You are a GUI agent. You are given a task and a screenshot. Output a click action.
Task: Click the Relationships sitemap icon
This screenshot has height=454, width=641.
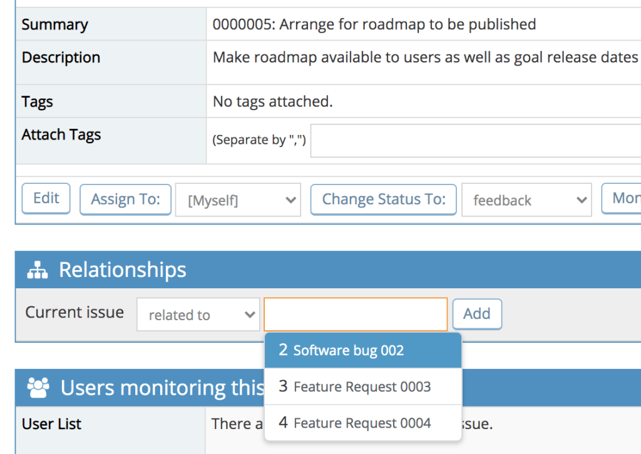38,270
